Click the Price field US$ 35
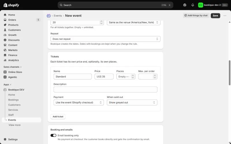 click(x=104, y=77)
